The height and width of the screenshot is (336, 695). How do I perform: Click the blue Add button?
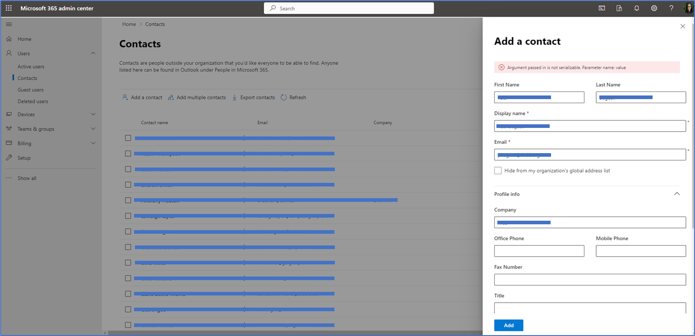tap(509, 325)
